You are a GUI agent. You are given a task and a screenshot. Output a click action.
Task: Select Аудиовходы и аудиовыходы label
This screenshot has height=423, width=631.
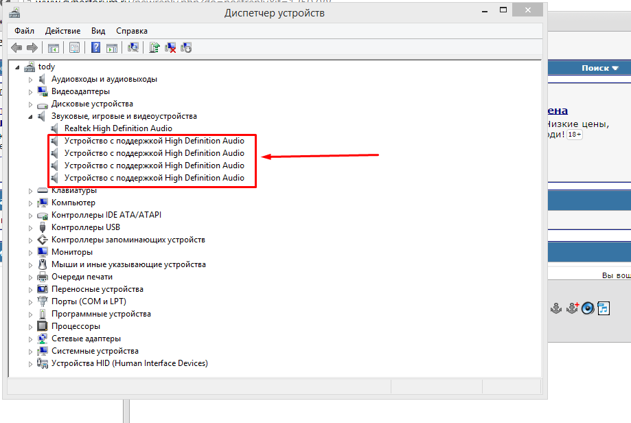104,79
